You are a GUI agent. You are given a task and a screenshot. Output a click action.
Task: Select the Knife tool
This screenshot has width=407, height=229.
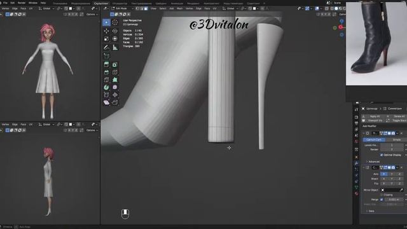[106, 80]
